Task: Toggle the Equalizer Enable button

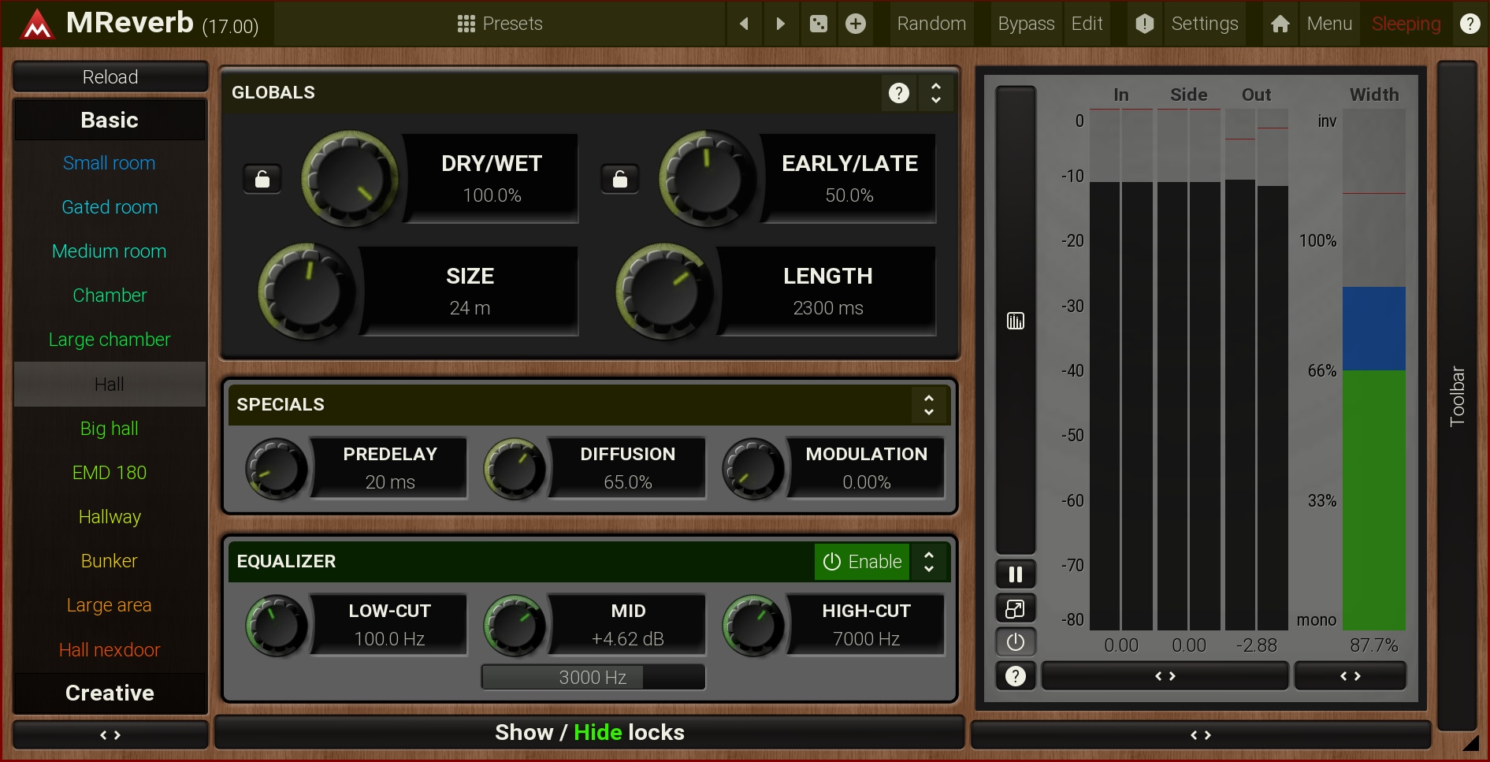Action: tap(862, 562)
